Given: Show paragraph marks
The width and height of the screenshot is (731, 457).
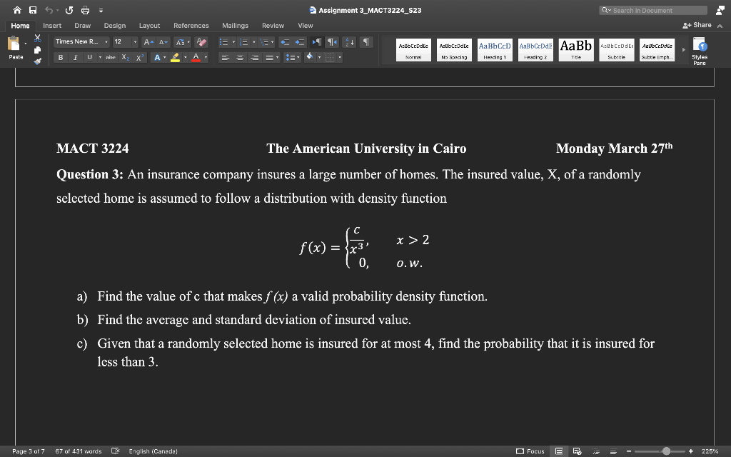Looking at the screenshot, I should pyautogui.click(x=366, y=41).
